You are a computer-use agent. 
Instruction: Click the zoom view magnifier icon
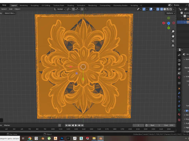[x=173, y=31]
